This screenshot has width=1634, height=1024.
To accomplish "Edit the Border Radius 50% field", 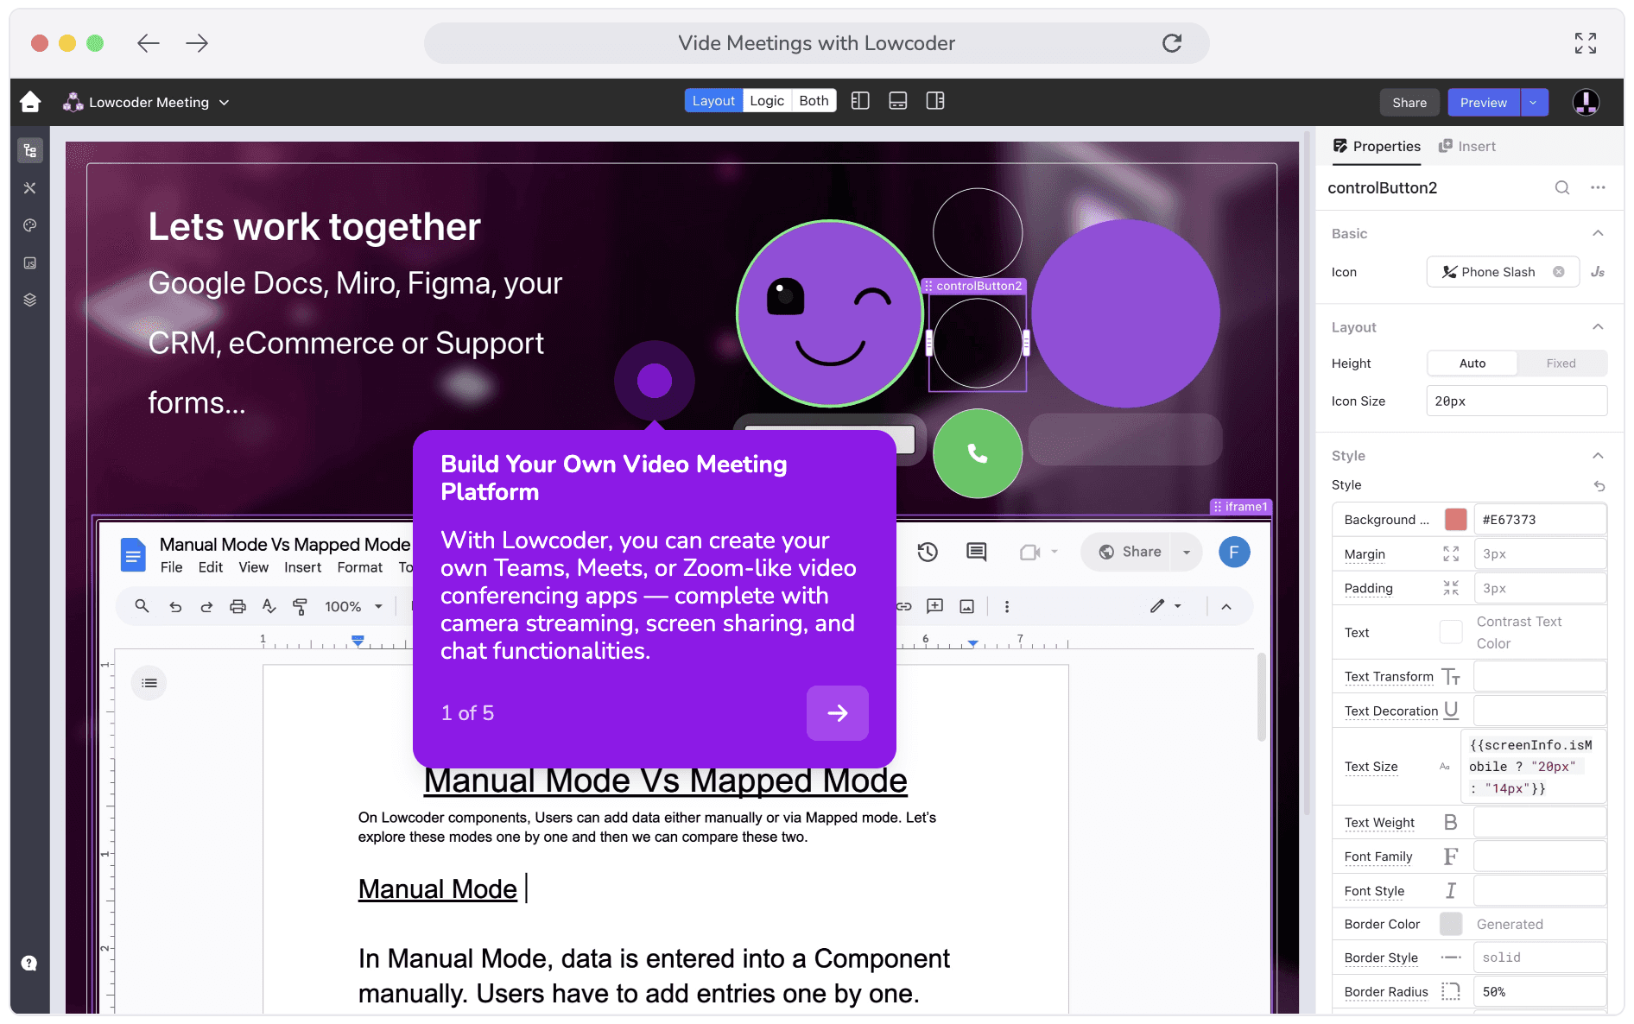I will pos(1540,992).
